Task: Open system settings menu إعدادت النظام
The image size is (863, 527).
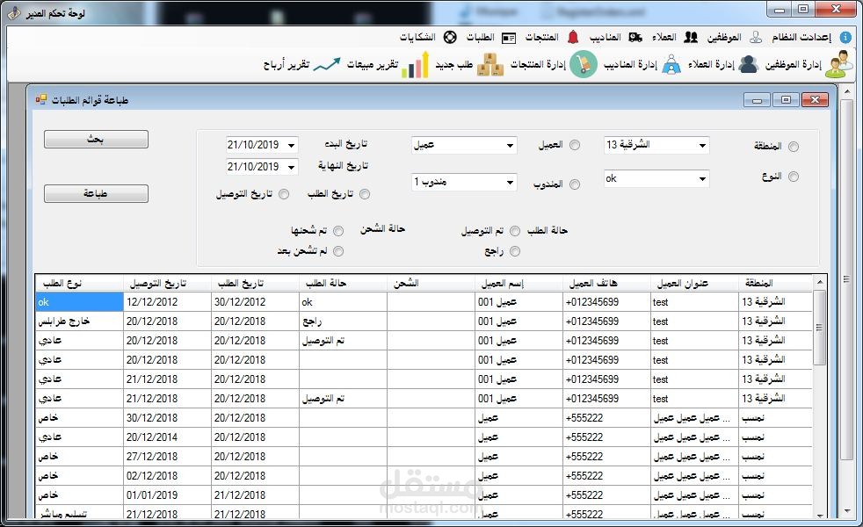Action: [801, 37]
